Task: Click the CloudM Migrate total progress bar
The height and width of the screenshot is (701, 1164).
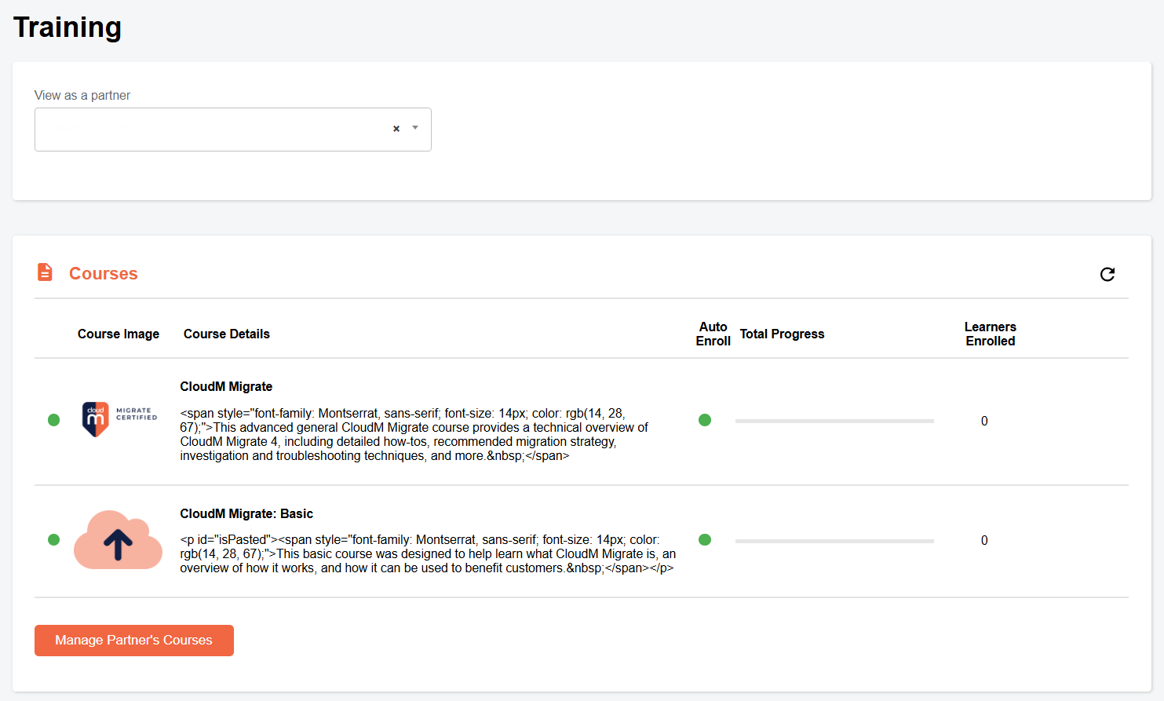Action: 834,422
